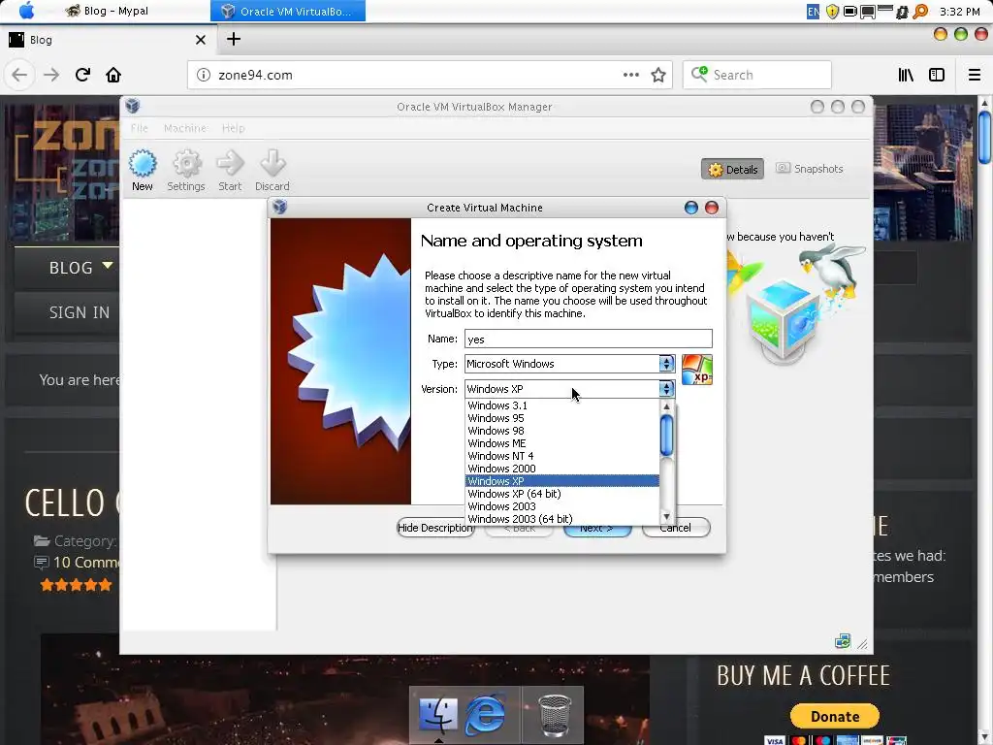
Task: Click the SIGN IN link on the website
Action: (x=80, y=312)
